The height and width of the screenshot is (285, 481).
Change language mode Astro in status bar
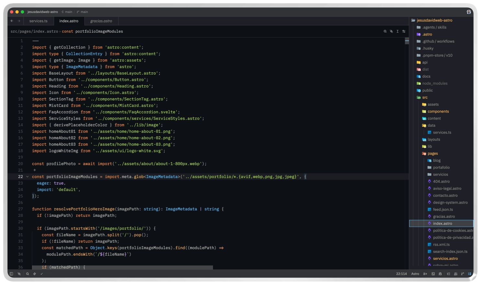[x=415, y=274]
